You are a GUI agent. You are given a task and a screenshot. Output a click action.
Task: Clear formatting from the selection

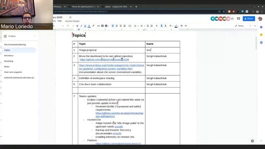pyautogui.click(x=157, y=26)
